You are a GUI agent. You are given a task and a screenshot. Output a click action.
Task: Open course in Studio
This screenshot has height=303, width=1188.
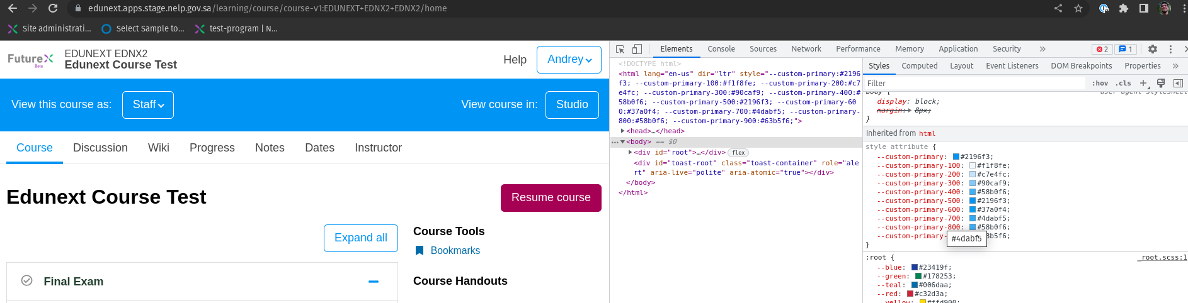(x=572, y=104)
